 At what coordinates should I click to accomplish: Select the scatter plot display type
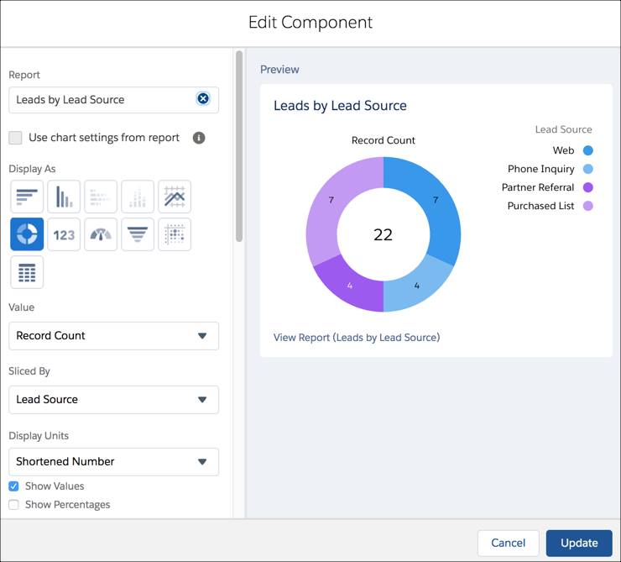click(x=175, y=234)
